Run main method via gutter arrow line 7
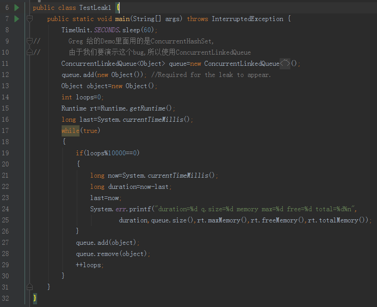This screenshot has width=377, height=307. [x=17, y=19]
